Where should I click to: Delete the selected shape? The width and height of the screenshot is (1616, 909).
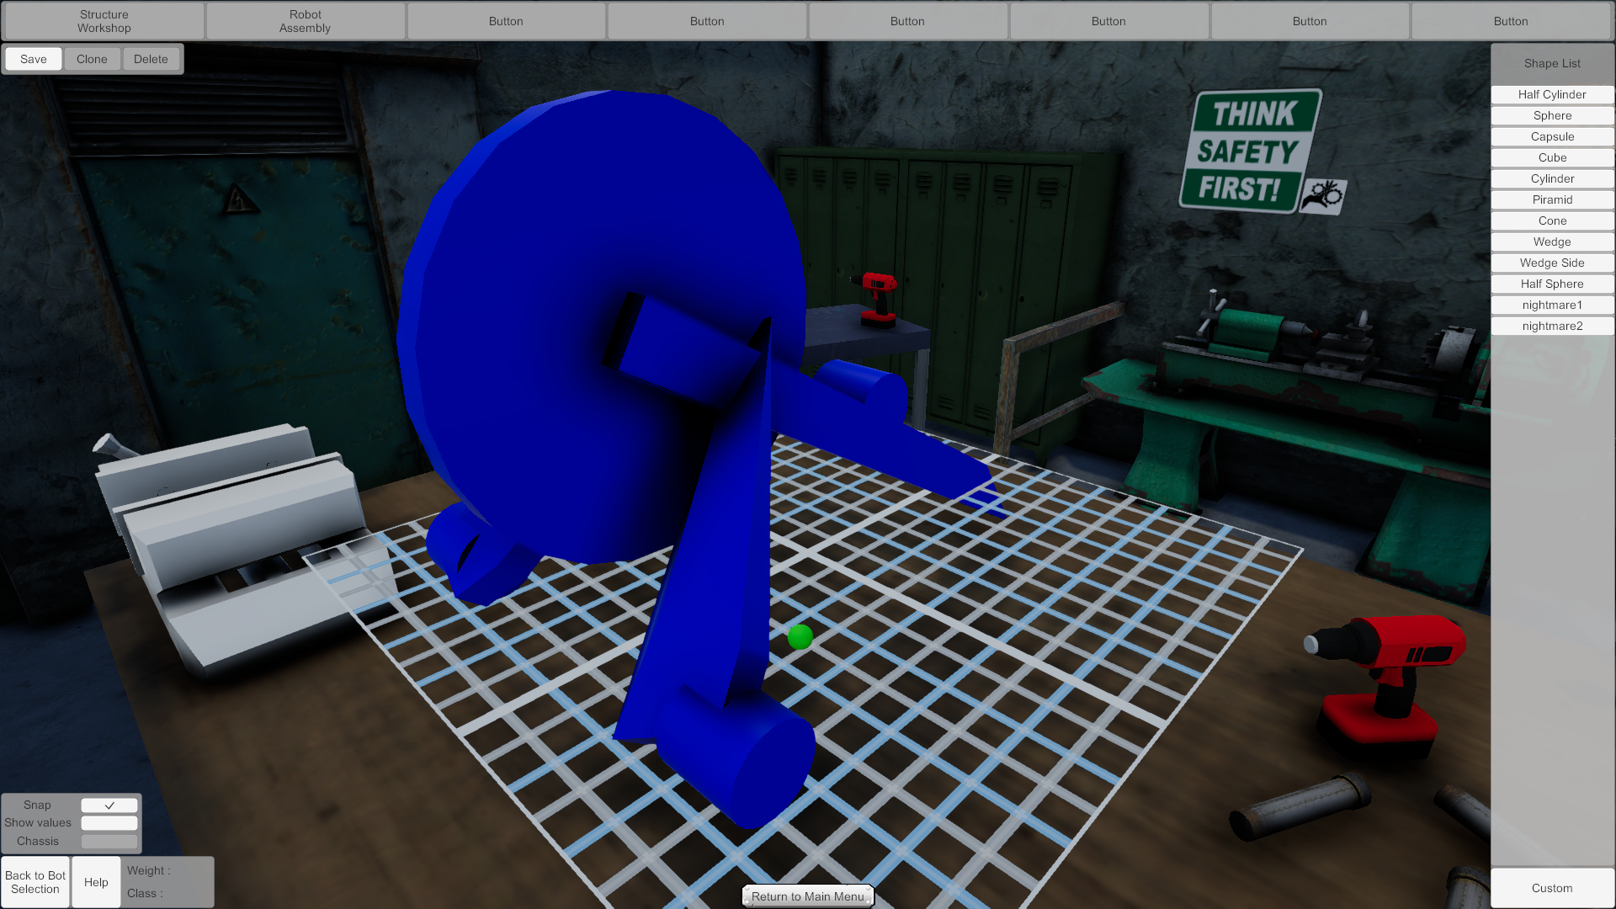point(151,59)
